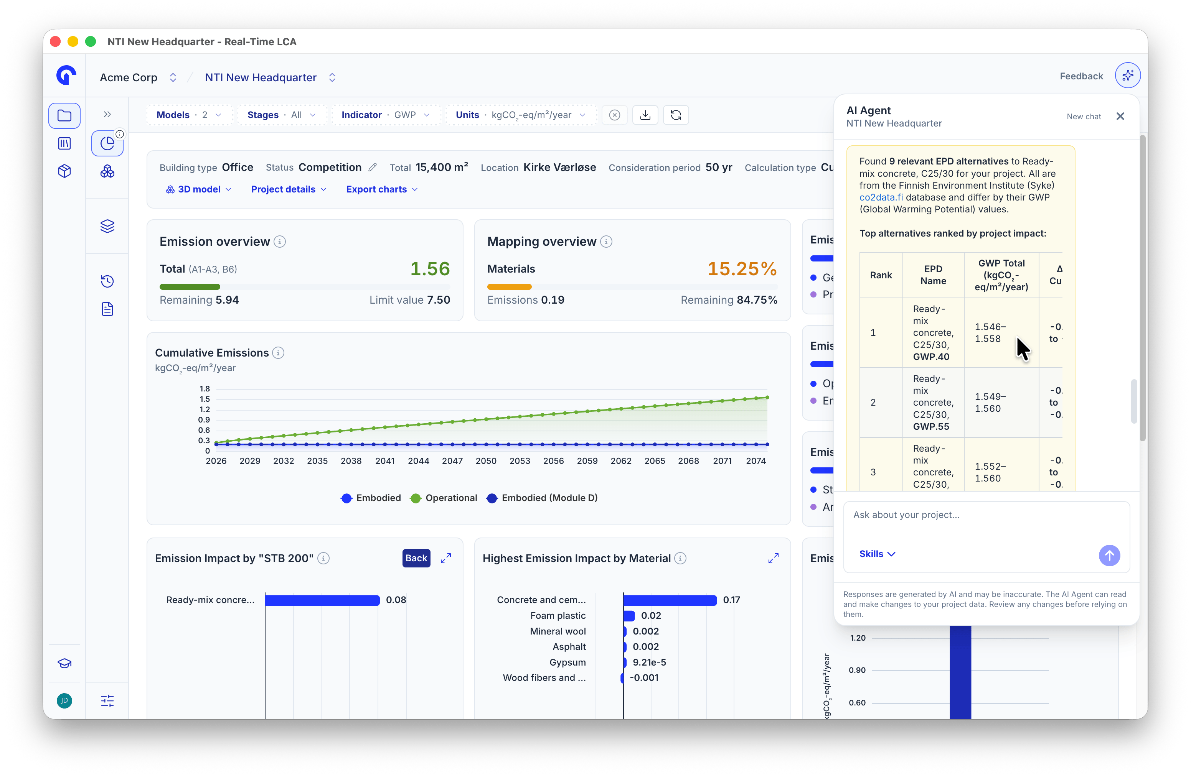The image size is (1191, 776).
Task: Open the layers stack icon
Action: 107,227
